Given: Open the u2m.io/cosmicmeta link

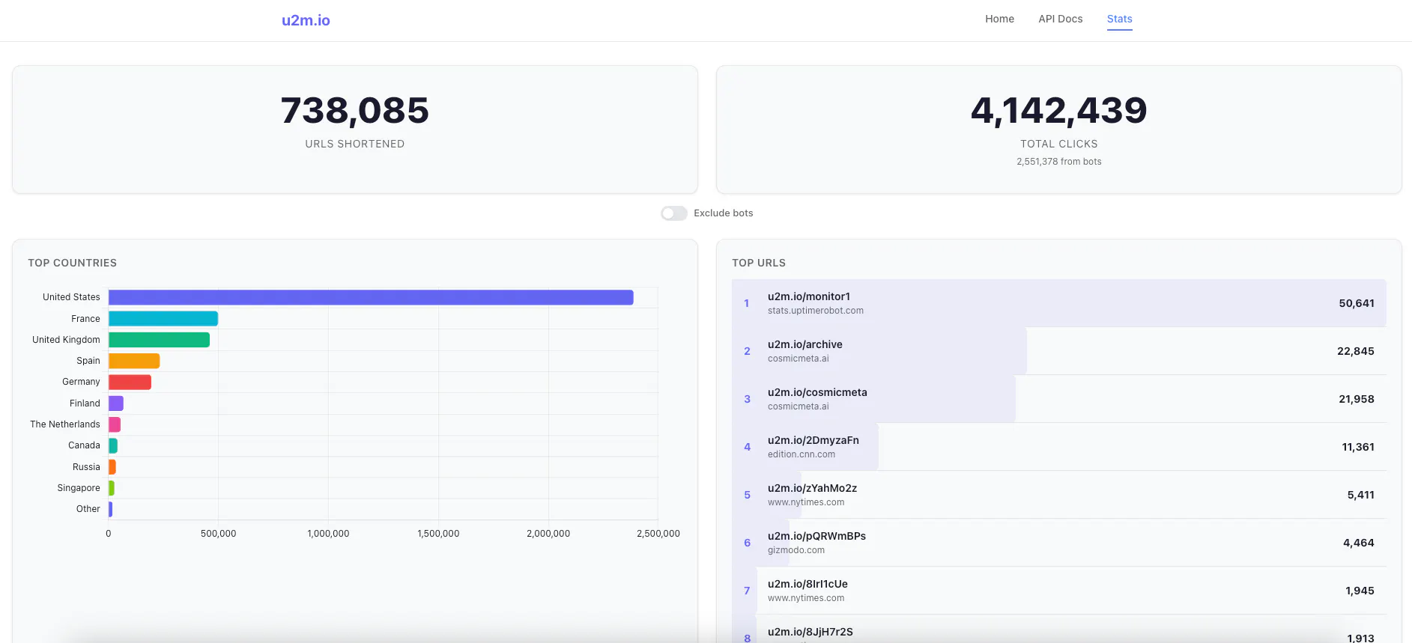Looking at the screenshot, I should coord(817,392).
